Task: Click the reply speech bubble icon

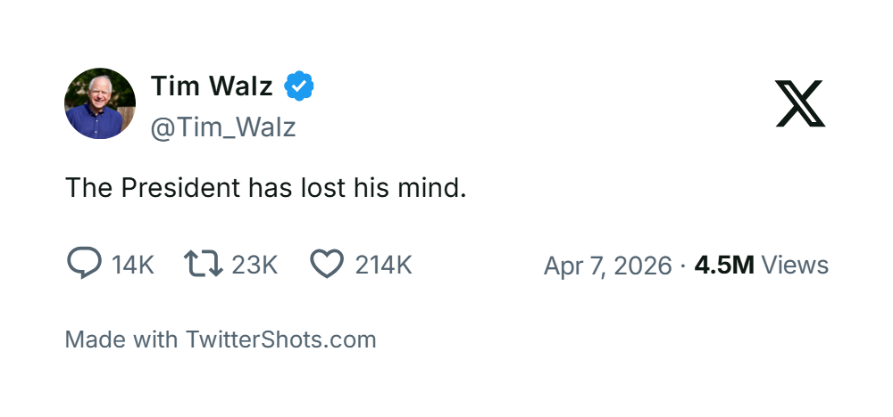Action: 84,264
